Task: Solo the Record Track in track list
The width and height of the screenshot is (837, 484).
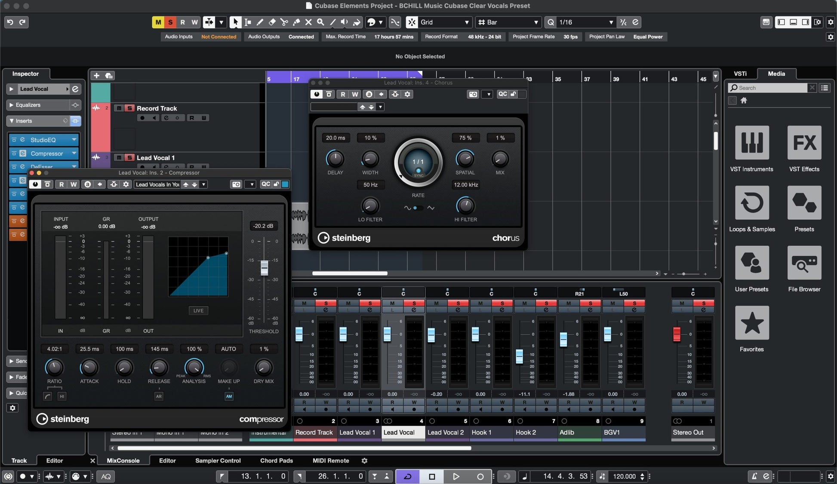Action: click(129, 108)
